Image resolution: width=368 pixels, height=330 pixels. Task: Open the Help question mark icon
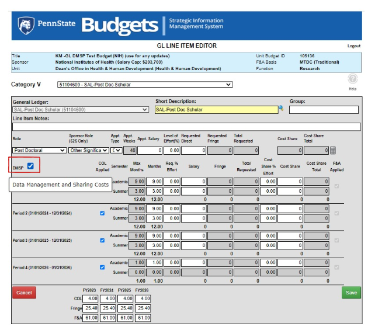(x=352, y=79)
